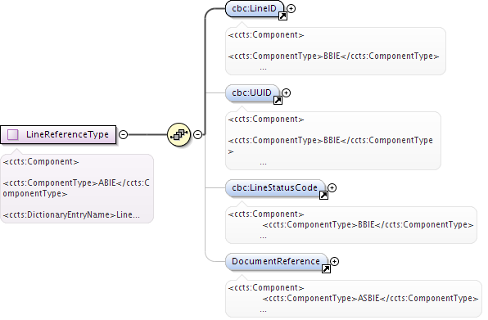This screenshot has height=320, width=488.
Task: Open reference arrow on DocumentReference
Action: coord(326,268)
